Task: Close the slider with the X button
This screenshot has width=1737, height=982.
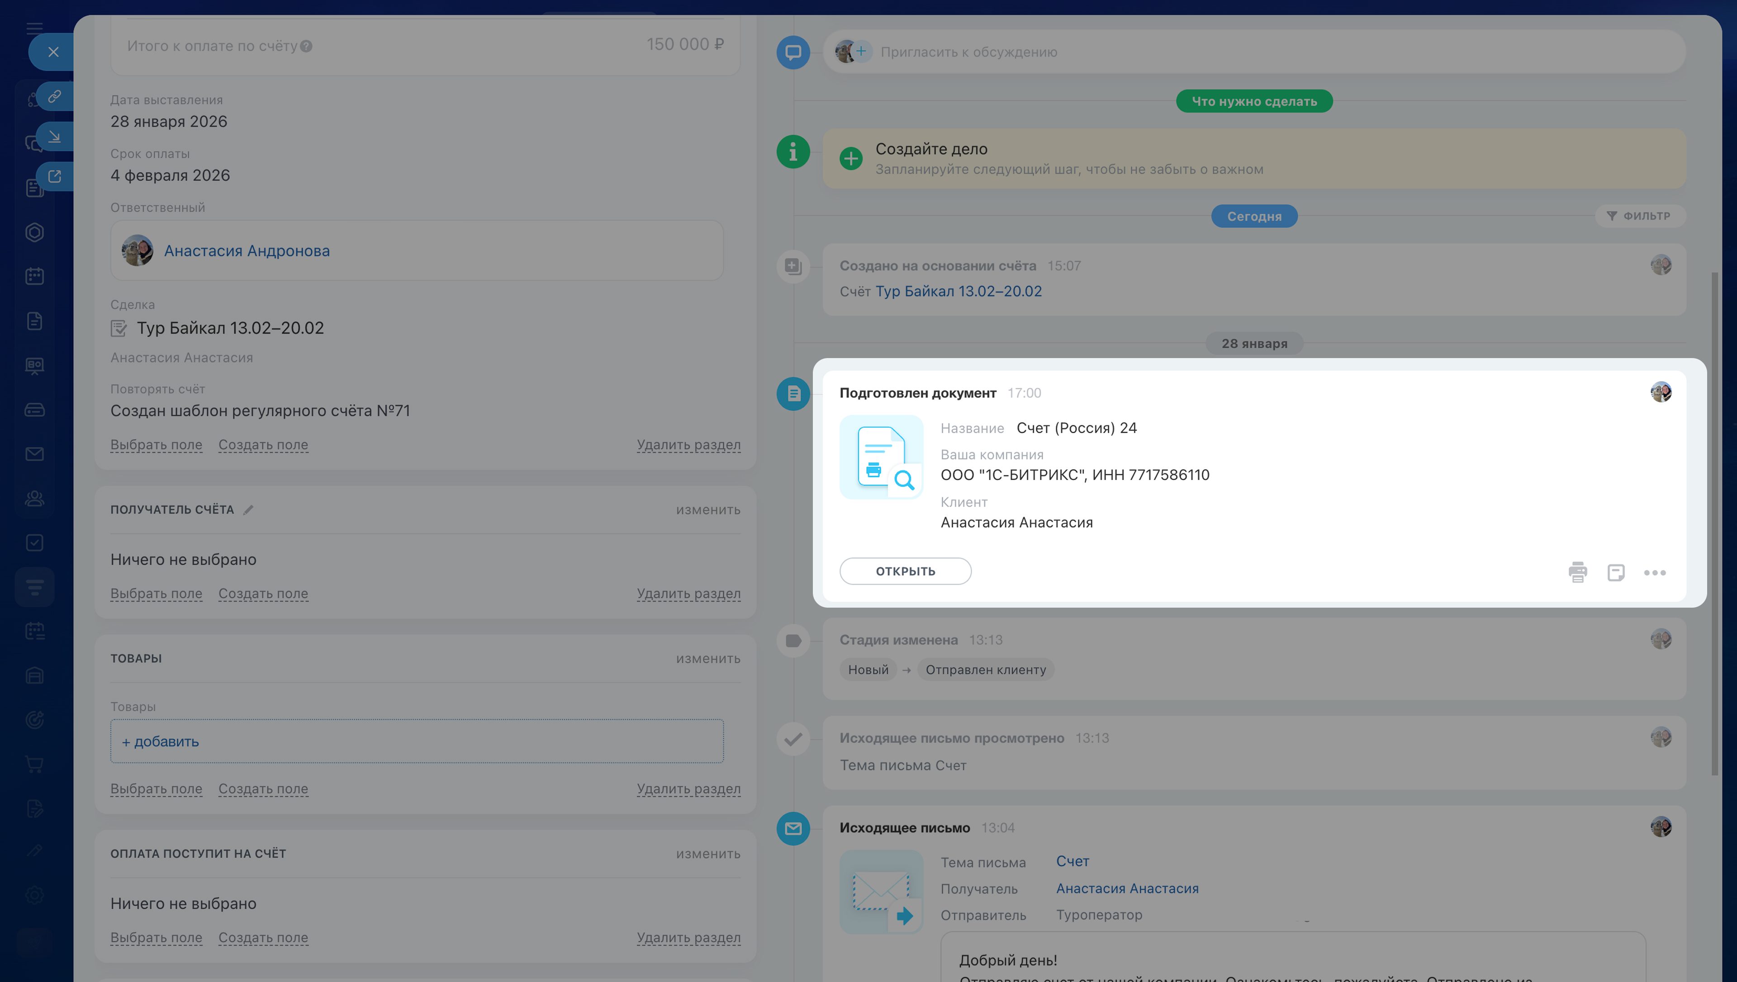Action: point(53,52)
